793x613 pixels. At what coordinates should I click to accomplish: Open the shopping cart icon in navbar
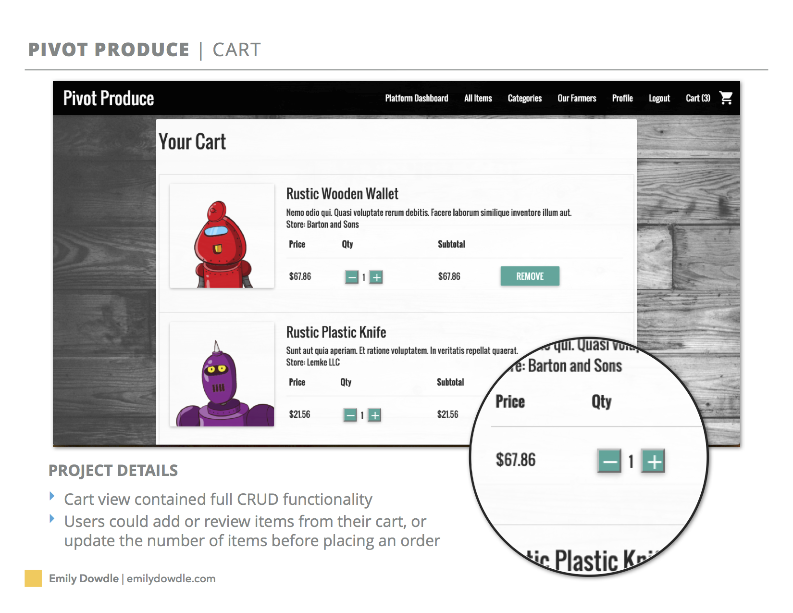tap(726, 98)
